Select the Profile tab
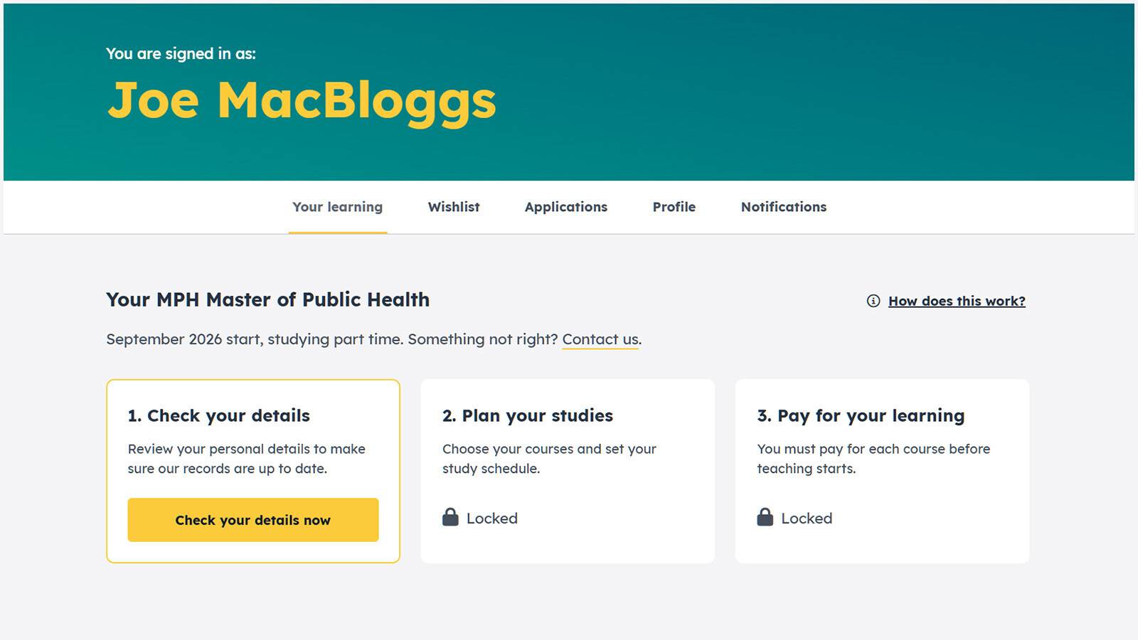Screen dimensions: 1138x640 coord(674,207)
